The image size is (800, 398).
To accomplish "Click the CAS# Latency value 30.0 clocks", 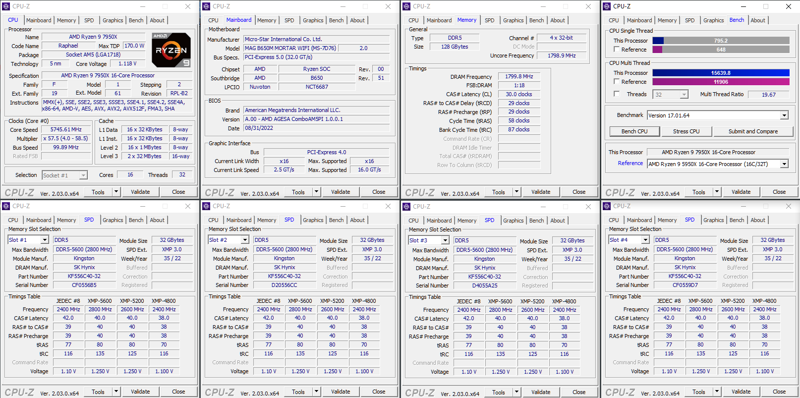I will tap(519, 94).
